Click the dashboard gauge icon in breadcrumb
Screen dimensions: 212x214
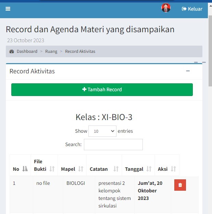click(x=12, y=51)
